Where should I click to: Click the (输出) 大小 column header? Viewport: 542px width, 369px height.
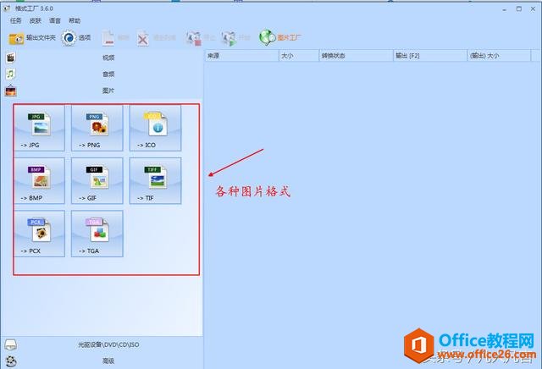click(x=499, y=56)
